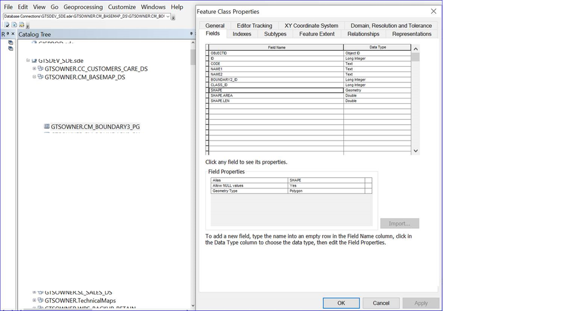
Task: Click the validate metadata checkmark toolbar icon
Action: (x=6, y=25)
